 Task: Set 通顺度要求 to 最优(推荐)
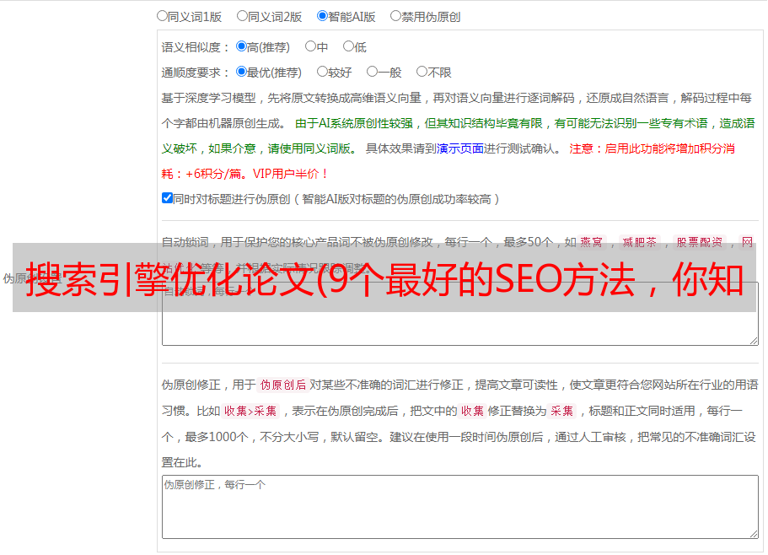pos(241,72)
